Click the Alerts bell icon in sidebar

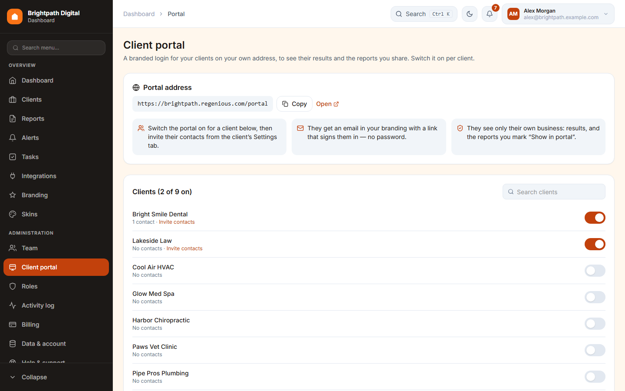[13, 138]
